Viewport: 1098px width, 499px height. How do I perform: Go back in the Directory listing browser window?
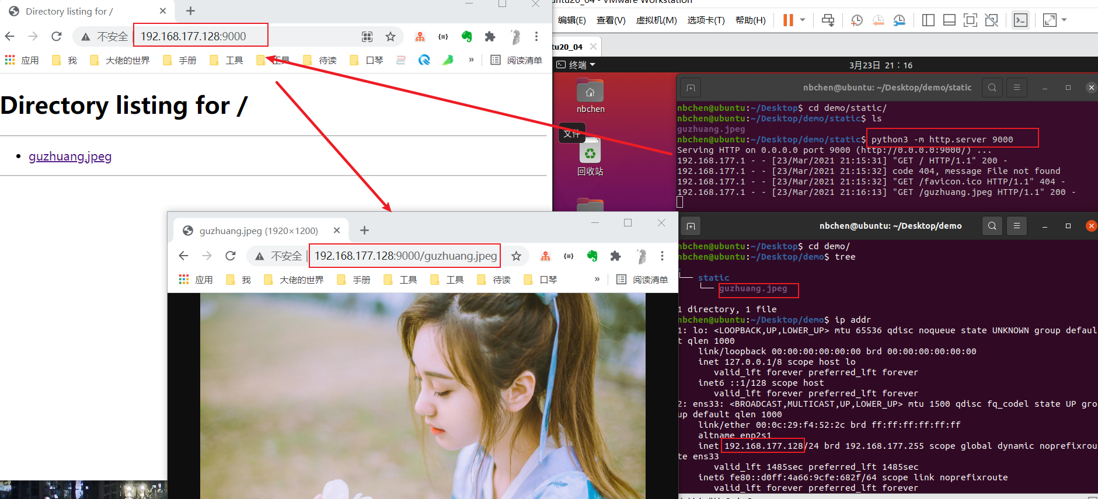tap(10, 36)
